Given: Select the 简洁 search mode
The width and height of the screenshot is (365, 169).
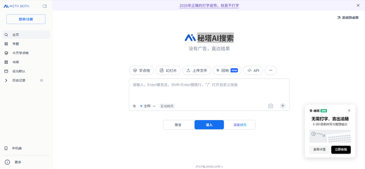Looking at the screenshot, I should tap(179, 125).
